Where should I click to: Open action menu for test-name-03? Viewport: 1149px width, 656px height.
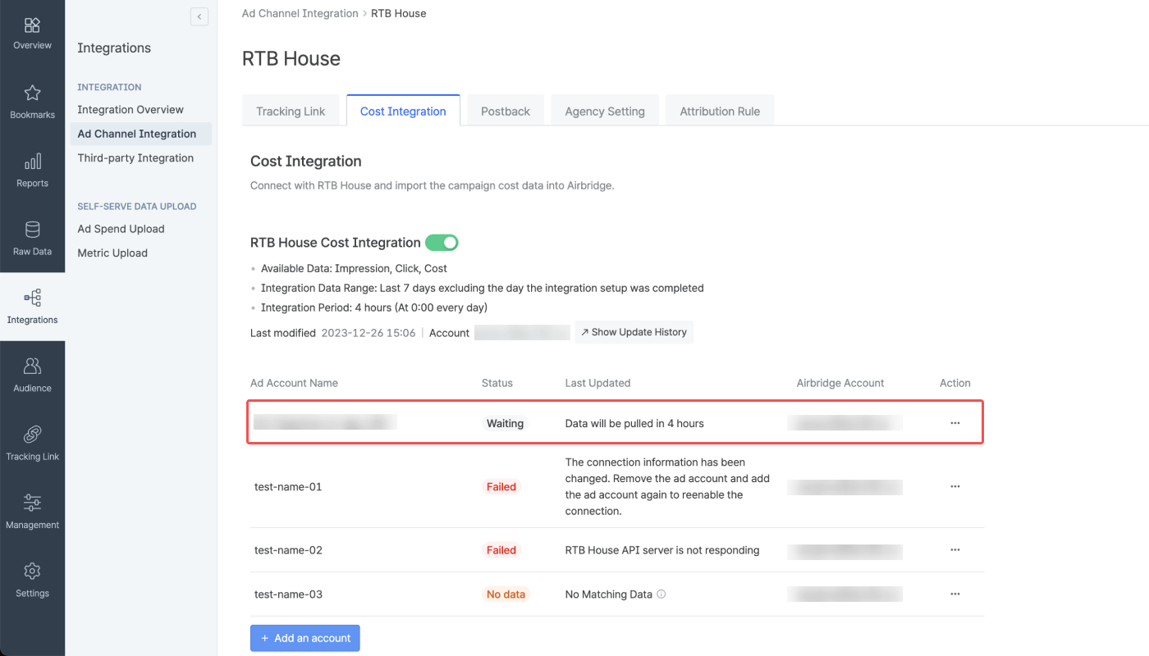click(x=954, y=594)
